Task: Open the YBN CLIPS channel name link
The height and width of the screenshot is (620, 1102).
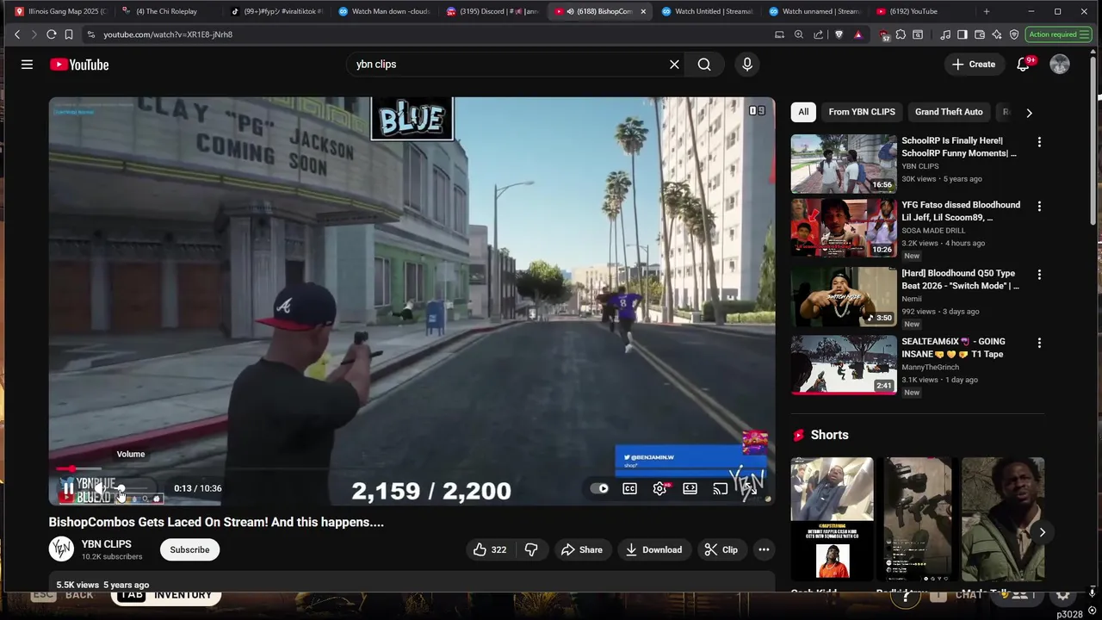Action: click(x=107, y=544)
